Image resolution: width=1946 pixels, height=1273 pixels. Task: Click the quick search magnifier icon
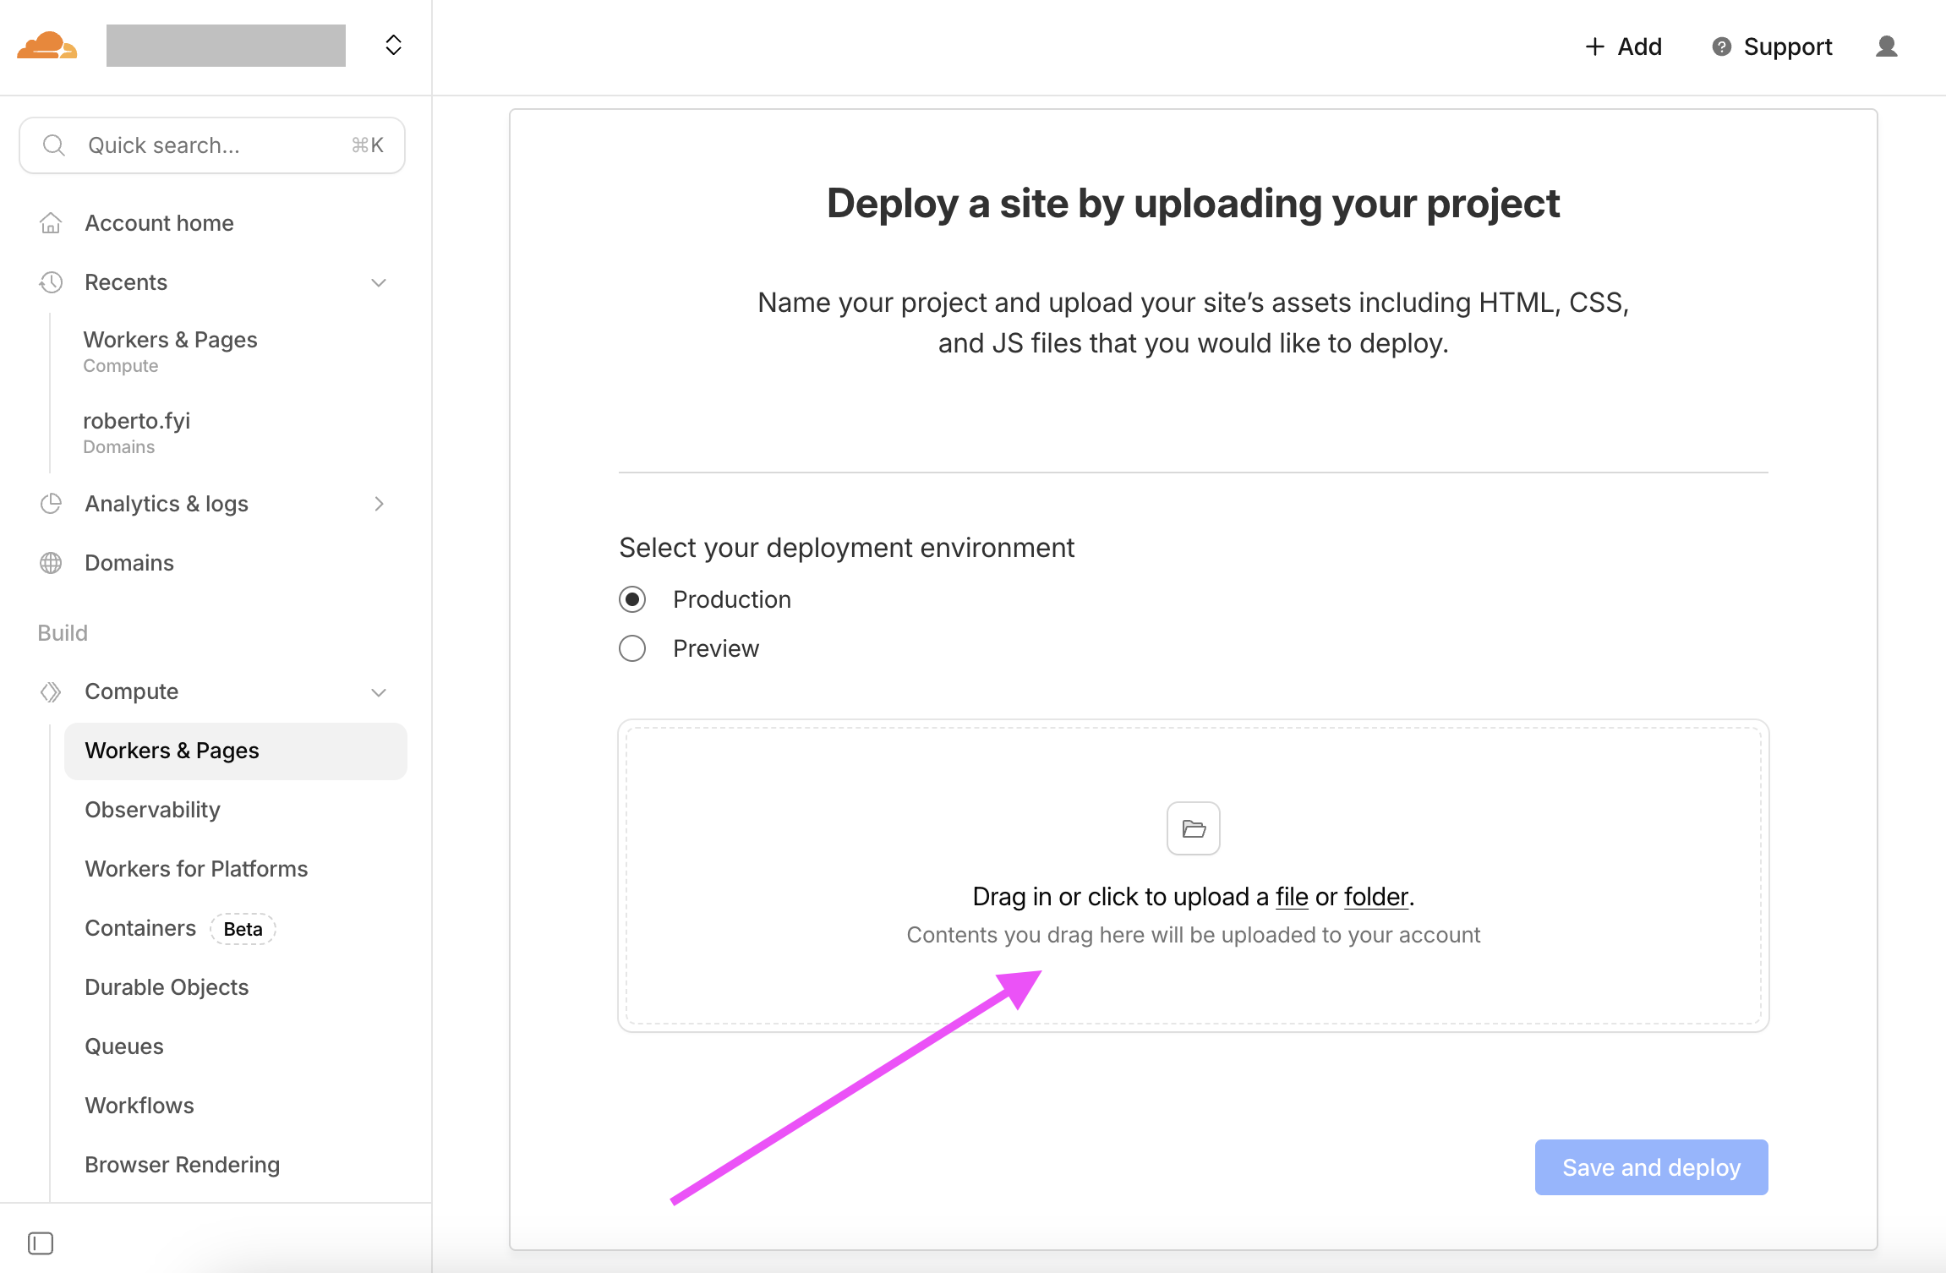coord(53,145)
